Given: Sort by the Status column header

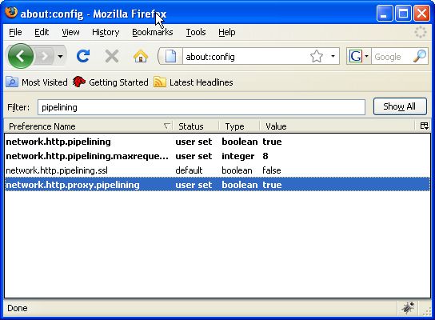Looking at the screenshot, I should pos(196,126).
